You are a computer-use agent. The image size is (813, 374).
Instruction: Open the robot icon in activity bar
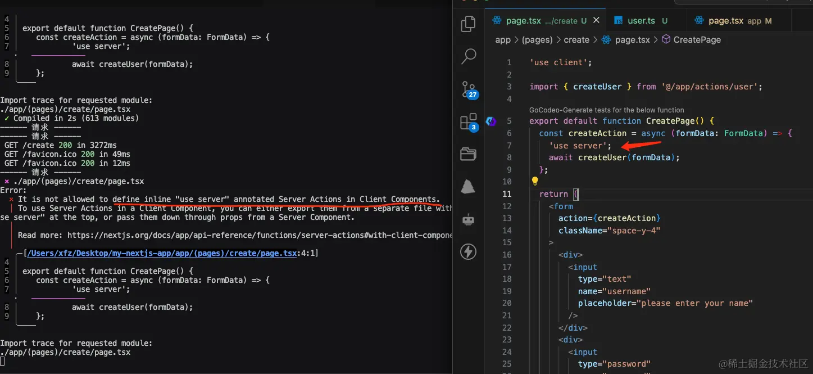coord(468,219)
